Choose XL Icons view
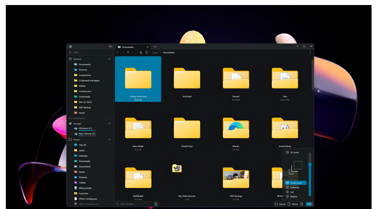Screen dimensions: 377x209 tap(293, 152)
